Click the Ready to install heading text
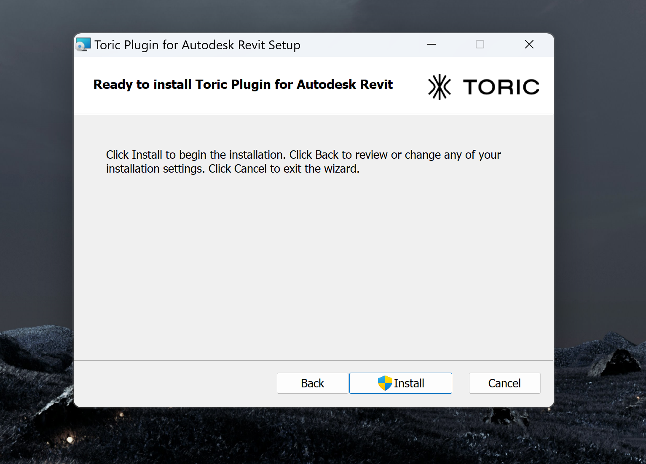 [x=243, y=84]
